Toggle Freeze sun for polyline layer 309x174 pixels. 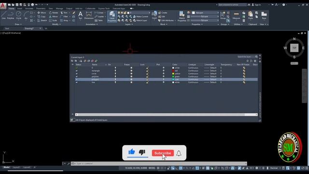point(131,76)
